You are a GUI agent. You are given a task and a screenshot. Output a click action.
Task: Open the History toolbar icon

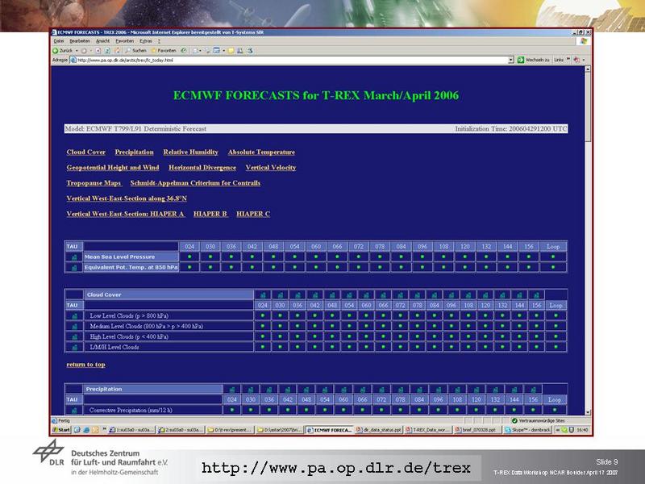pos(184,51)
